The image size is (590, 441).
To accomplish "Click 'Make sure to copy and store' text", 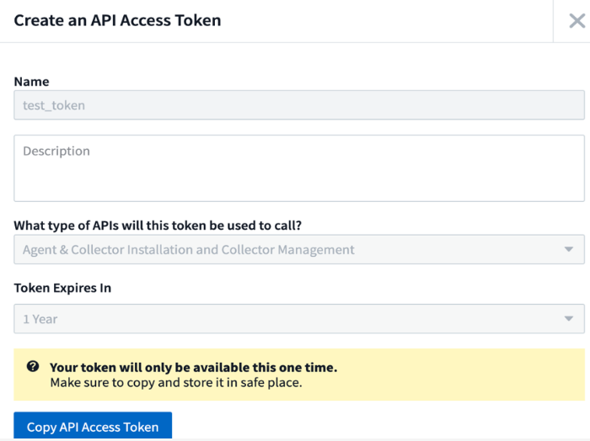I will pos(175,383).
